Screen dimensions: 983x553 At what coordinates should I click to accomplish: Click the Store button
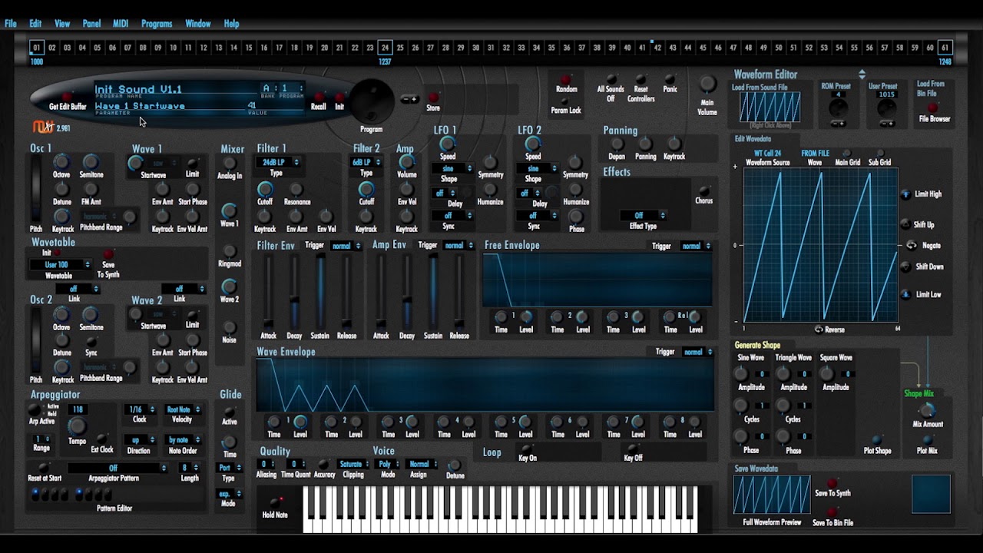433,98
